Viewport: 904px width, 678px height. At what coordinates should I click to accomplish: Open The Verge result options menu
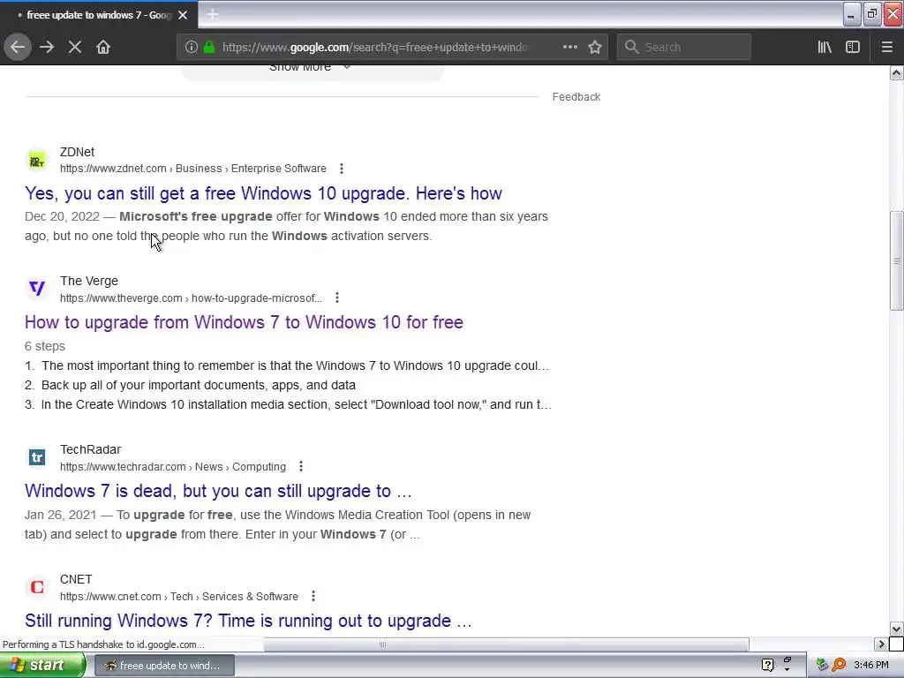[x=337, y=298]
